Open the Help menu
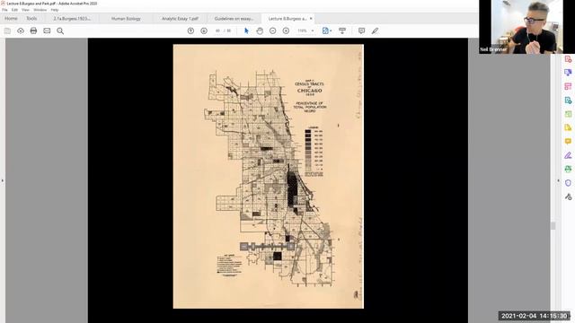The height and width of the screenshot is (323, 575). click(x=55, y=10)
